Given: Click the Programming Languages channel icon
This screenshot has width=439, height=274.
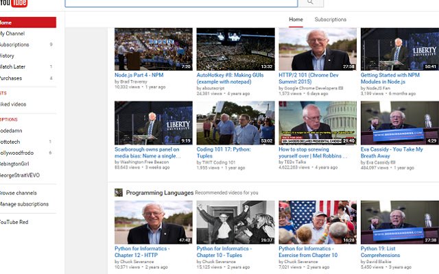Looking at the screenshot, I should (x=119, y=192).
